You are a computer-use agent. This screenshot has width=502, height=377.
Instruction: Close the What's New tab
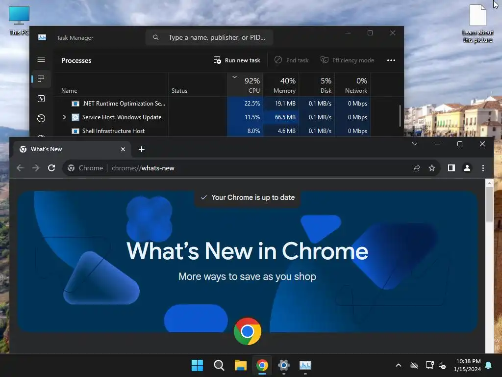[x=123, y=149]
